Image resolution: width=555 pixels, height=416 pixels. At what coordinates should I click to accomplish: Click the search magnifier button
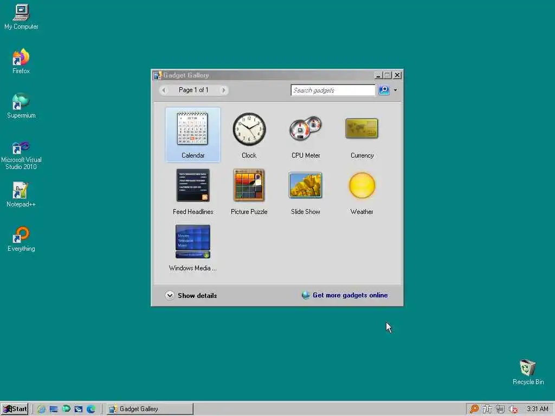[x=384, y=90]
